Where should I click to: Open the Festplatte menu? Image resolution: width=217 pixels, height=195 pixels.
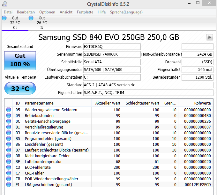tap(85, 12)
